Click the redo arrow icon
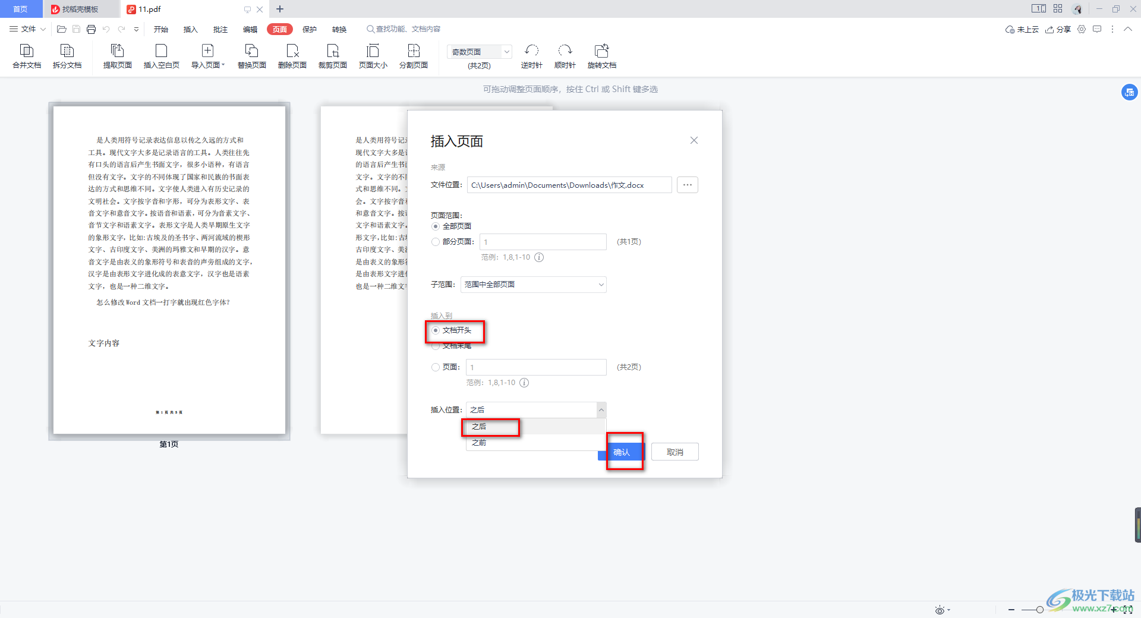 click(x=122, y=29)
